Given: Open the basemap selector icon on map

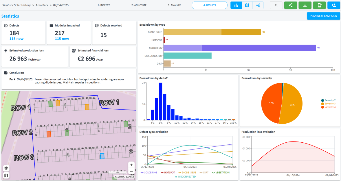Looking at the screenshot, I should tap(6, 175).
